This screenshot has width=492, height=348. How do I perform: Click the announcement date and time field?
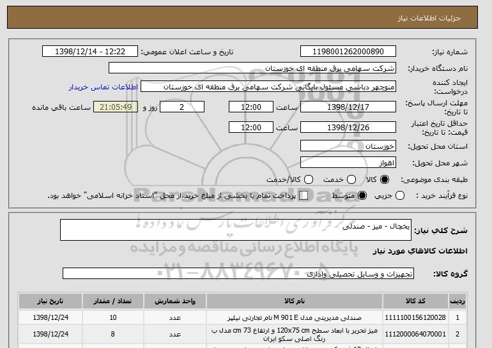pos(90,52)
